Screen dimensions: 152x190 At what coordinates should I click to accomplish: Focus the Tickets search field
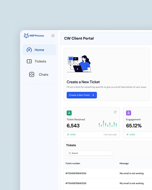tap(89, 153)
